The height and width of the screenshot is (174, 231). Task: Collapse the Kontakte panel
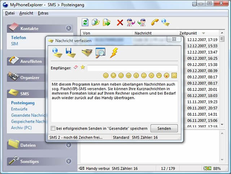pyautogui.click(x=69, y=28)
